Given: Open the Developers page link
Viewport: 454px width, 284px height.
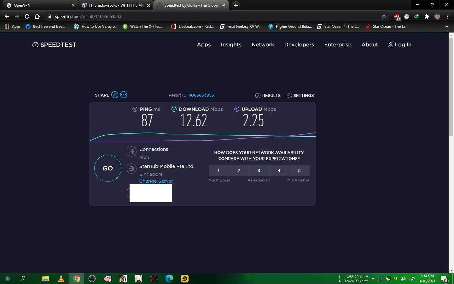Looking at the screenshot, I should [x=299, y=44].
